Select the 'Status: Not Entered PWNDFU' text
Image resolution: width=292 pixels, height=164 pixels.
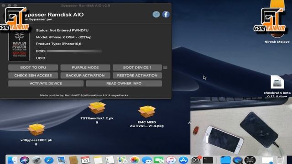(62, 31)
